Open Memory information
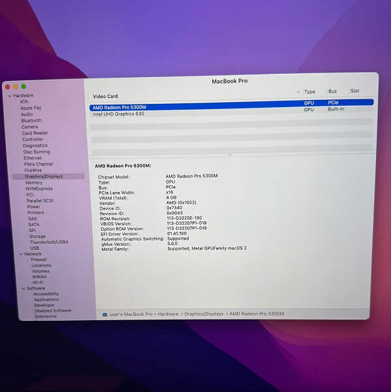The width and height of the screenshot is (391, 392). click(x=34, y=182)
